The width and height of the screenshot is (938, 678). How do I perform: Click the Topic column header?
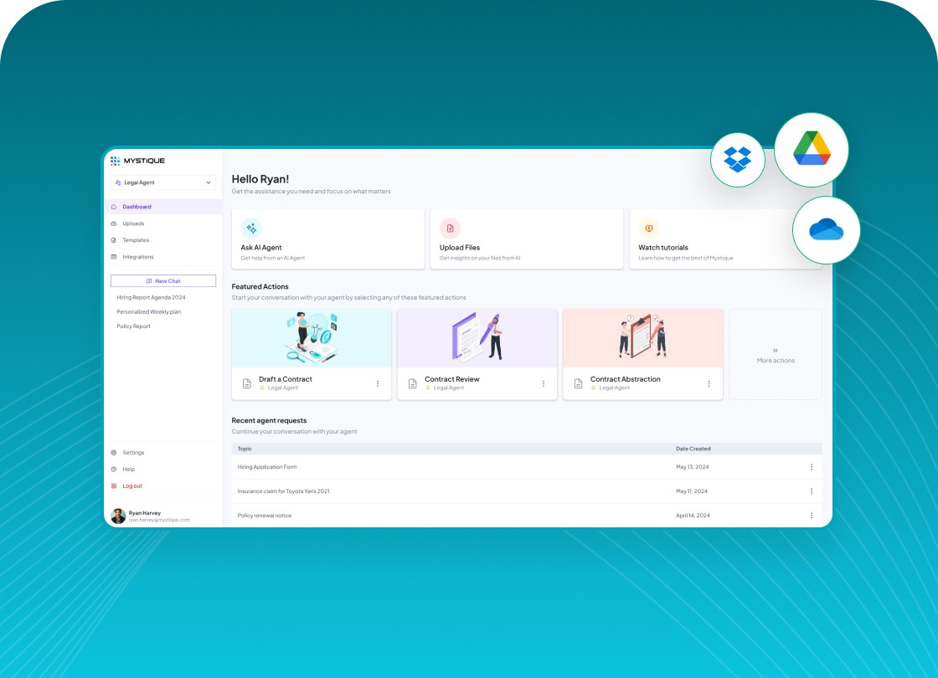pyautogui.click(x=245, y=449)
